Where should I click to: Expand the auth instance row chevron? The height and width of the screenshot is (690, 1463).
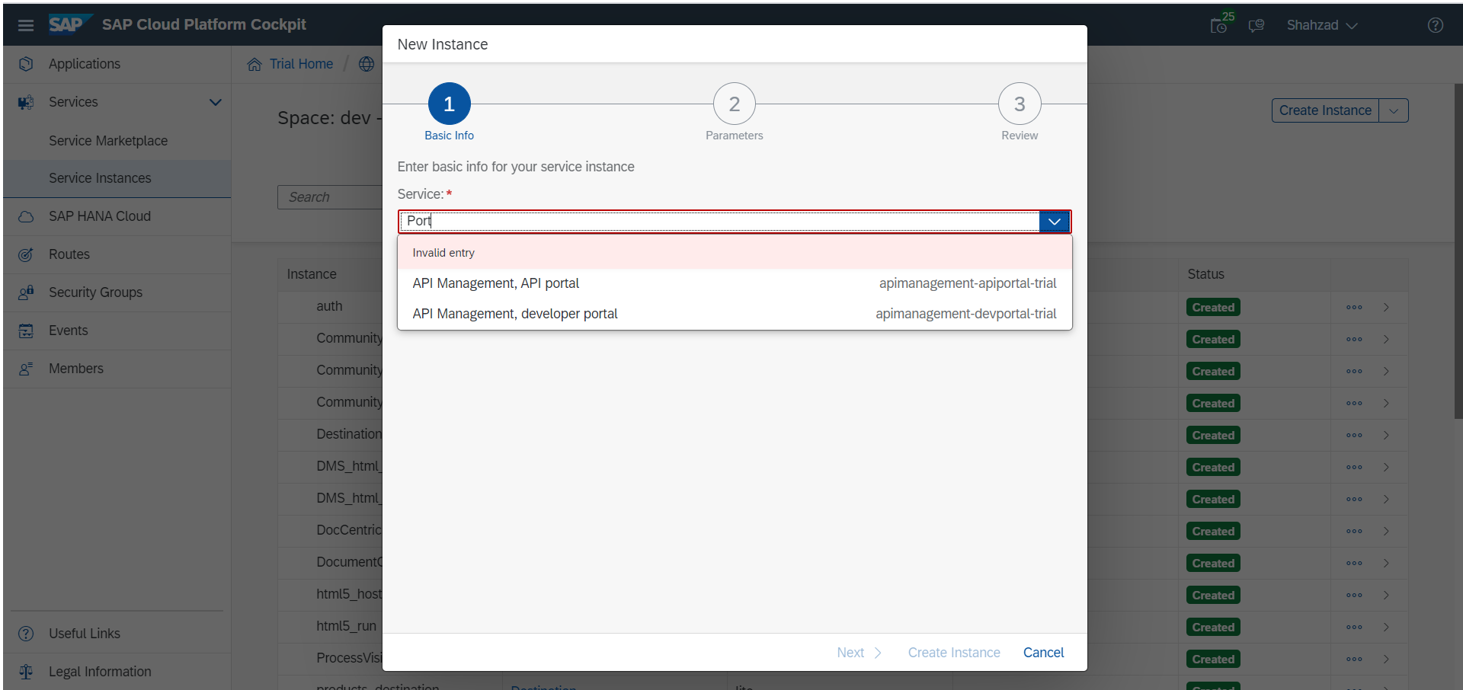click(x=1386, y=307)
